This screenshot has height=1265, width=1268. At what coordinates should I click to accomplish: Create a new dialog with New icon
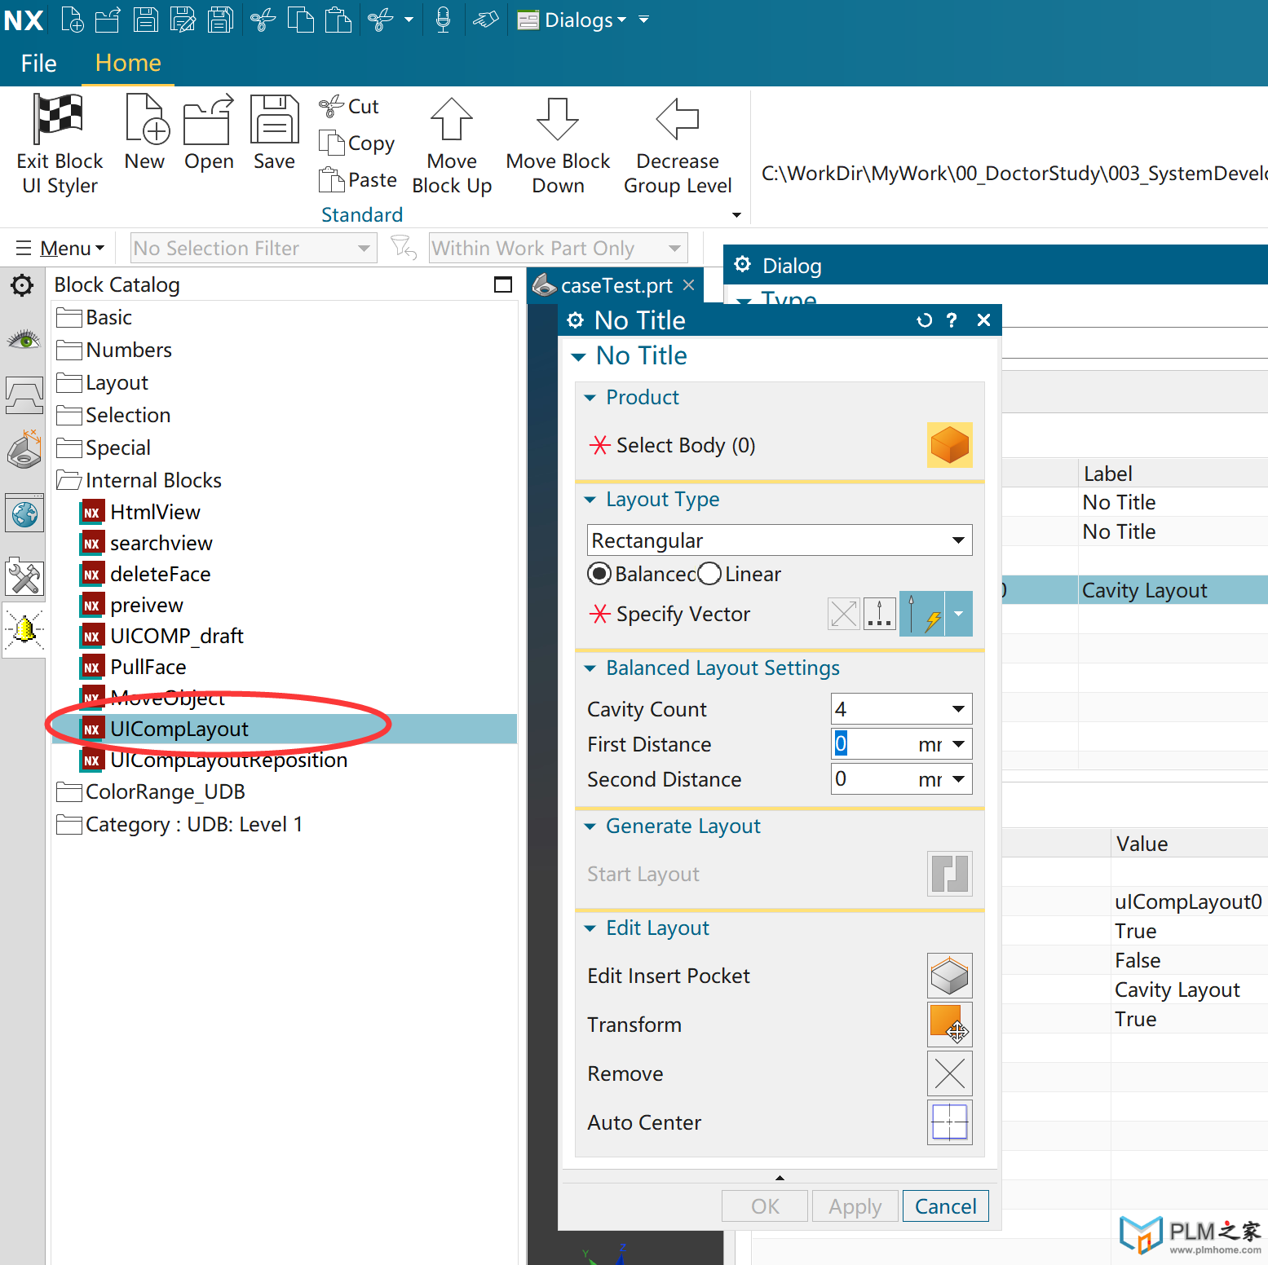pyautogui.click(x=147, y=119)
